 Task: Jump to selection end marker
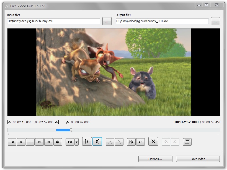(140, 142)
